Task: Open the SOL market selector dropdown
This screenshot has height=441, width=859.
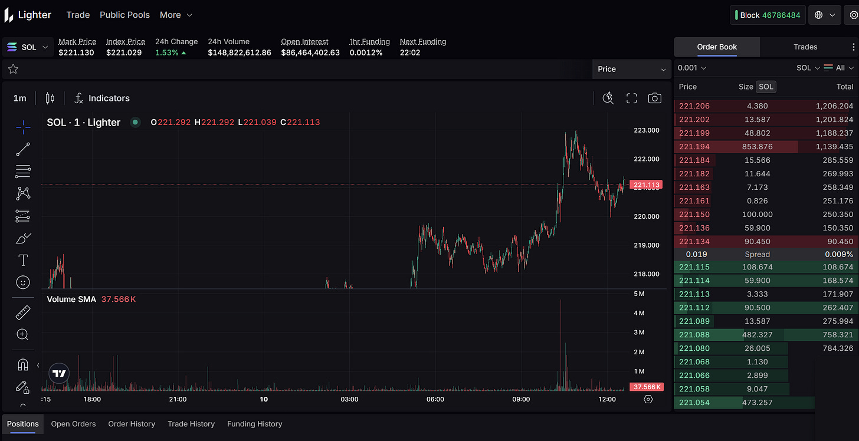Action: [x=27, y=47]
